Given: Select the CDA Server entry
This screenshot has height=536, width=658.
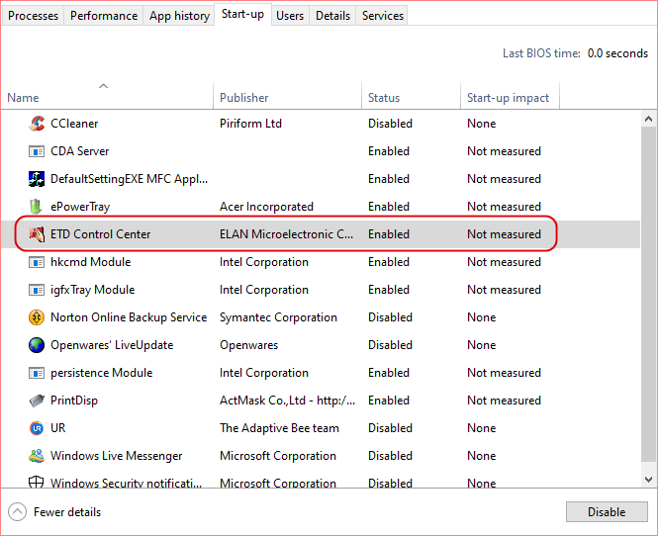Looking at the screenshot, I should 80,151.
